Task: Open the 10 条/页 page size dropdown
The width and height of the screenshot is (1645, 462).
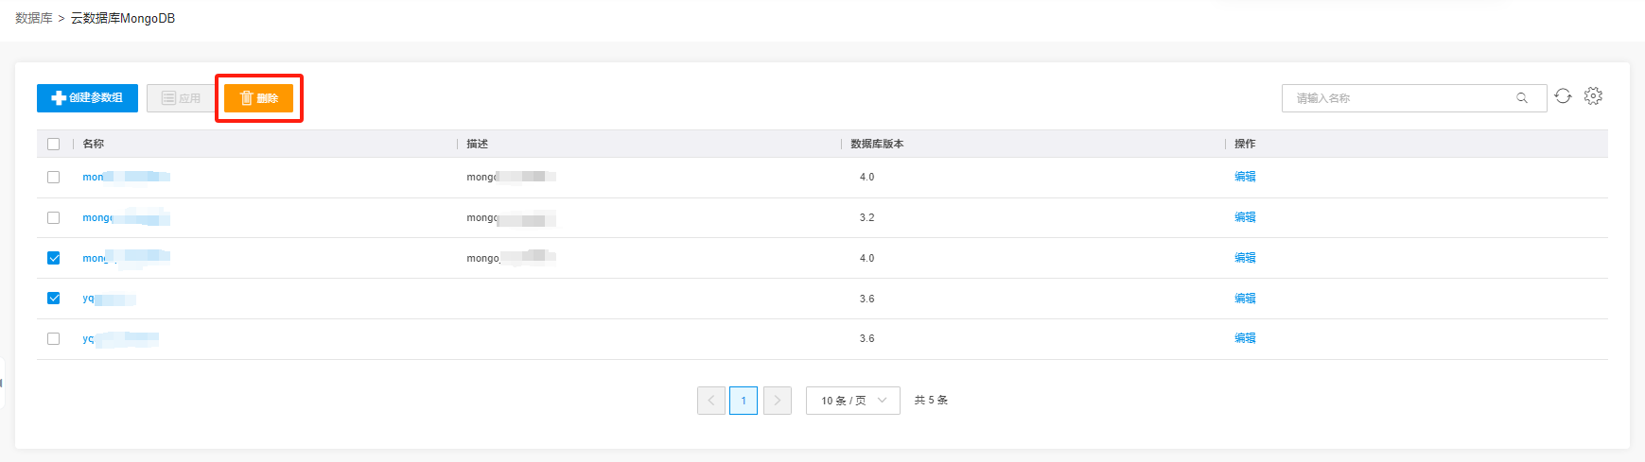Action: click(x=852, y=401)
